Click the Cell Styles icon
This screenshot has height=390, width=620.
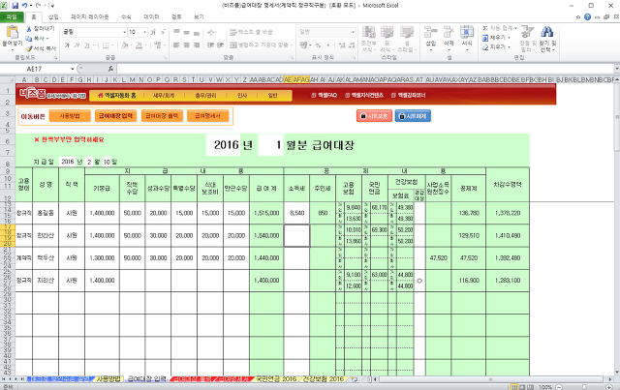406,32
